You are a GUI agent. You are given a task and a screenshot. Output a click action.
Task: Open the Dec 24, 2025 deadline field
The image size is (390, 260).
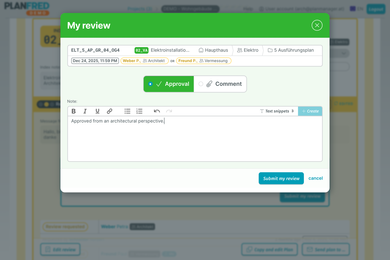(x=95, y=61)
